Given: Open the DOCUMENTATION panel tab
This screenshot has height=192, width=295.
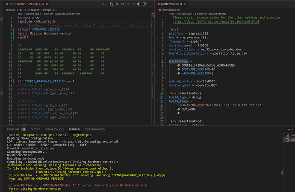Looking at the screenshot, I should coord(95,130).
